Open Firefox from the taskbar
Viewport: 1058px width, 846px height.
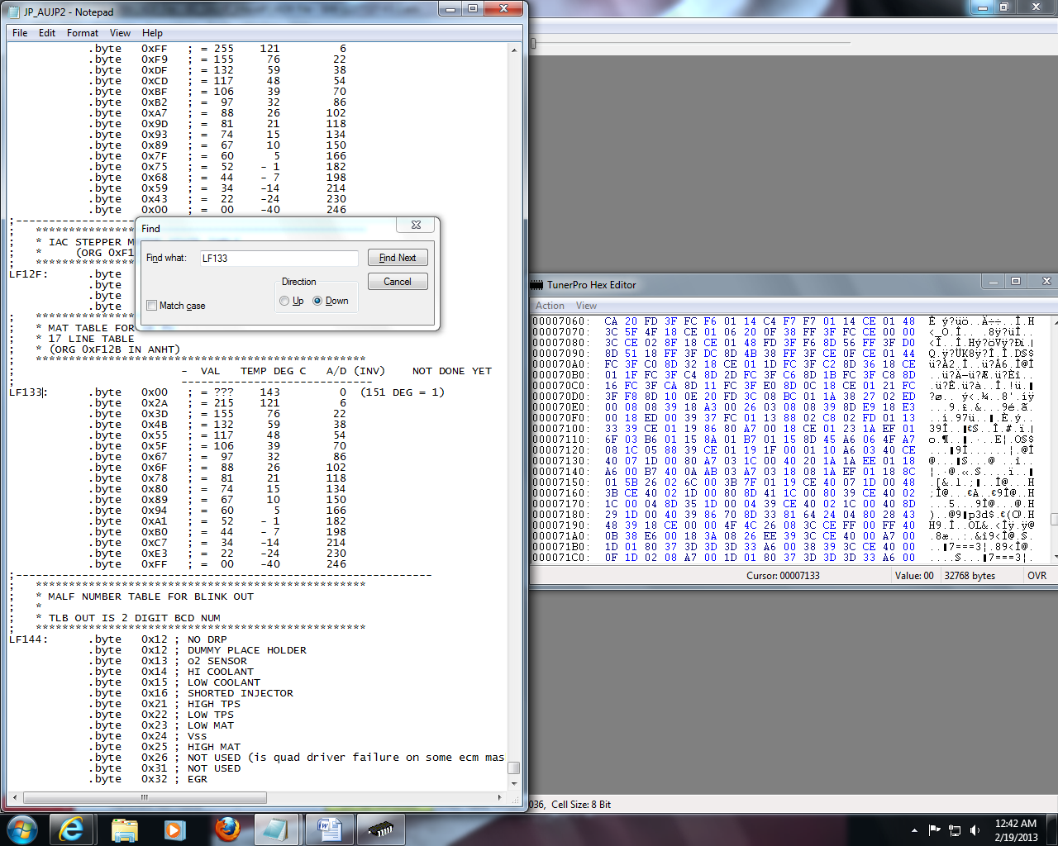(x=226, y=829)
